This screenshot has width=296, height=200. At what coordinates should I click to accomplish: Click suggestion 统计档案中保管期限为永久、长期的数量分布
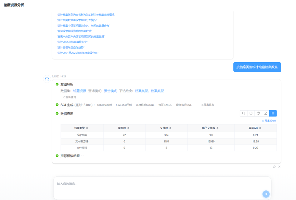[83, 25]
